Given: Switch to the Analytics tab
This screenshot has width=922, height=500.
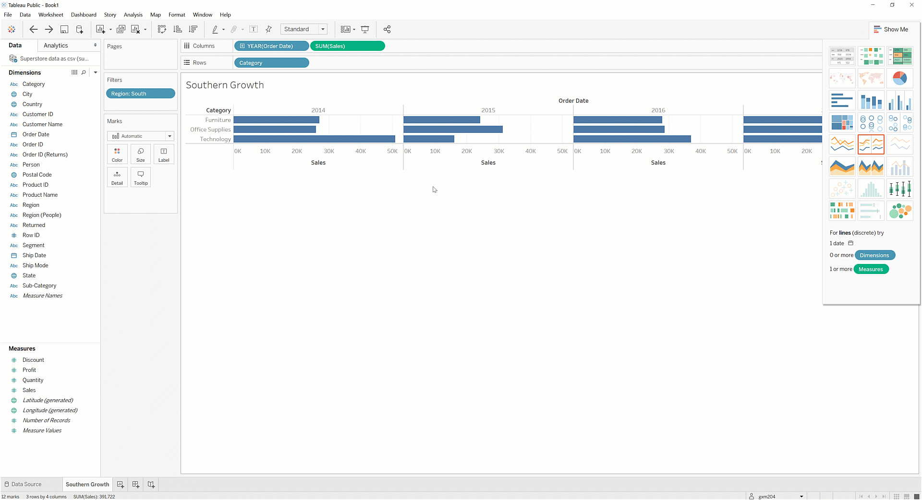Looking at the screenshot, I should tap(56, 46).
